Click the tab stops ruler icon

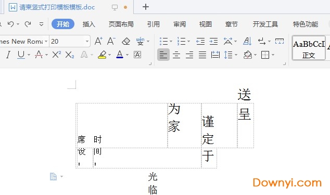click(x=280, y=41)
